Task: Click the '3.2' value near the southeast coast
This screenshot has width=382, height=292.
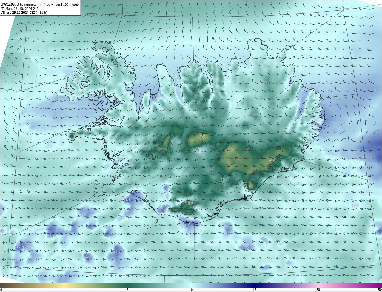Action: [x=251, y=187]
